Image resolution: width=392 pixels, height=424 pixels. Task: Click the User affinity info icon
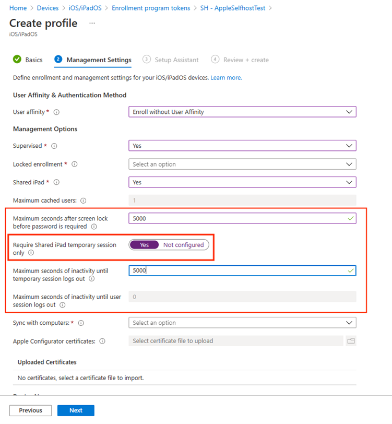pos(56,112)
